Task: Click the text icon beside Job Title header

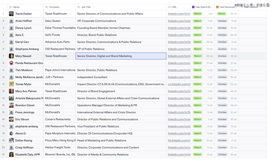Action: click(79, 7)
